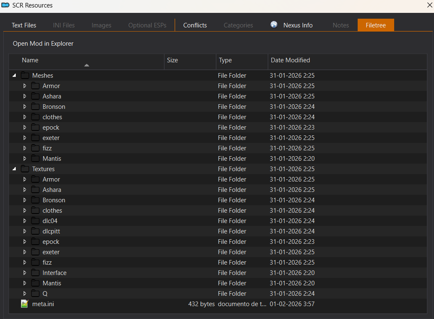Sort by the Name column header

coord(87,61)
